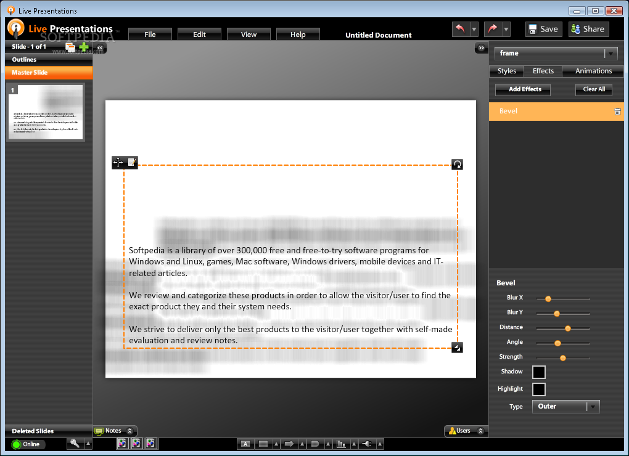Open the Deleted Slides section
This screenshot has height=456, width=629.
[x=49, y=431]
